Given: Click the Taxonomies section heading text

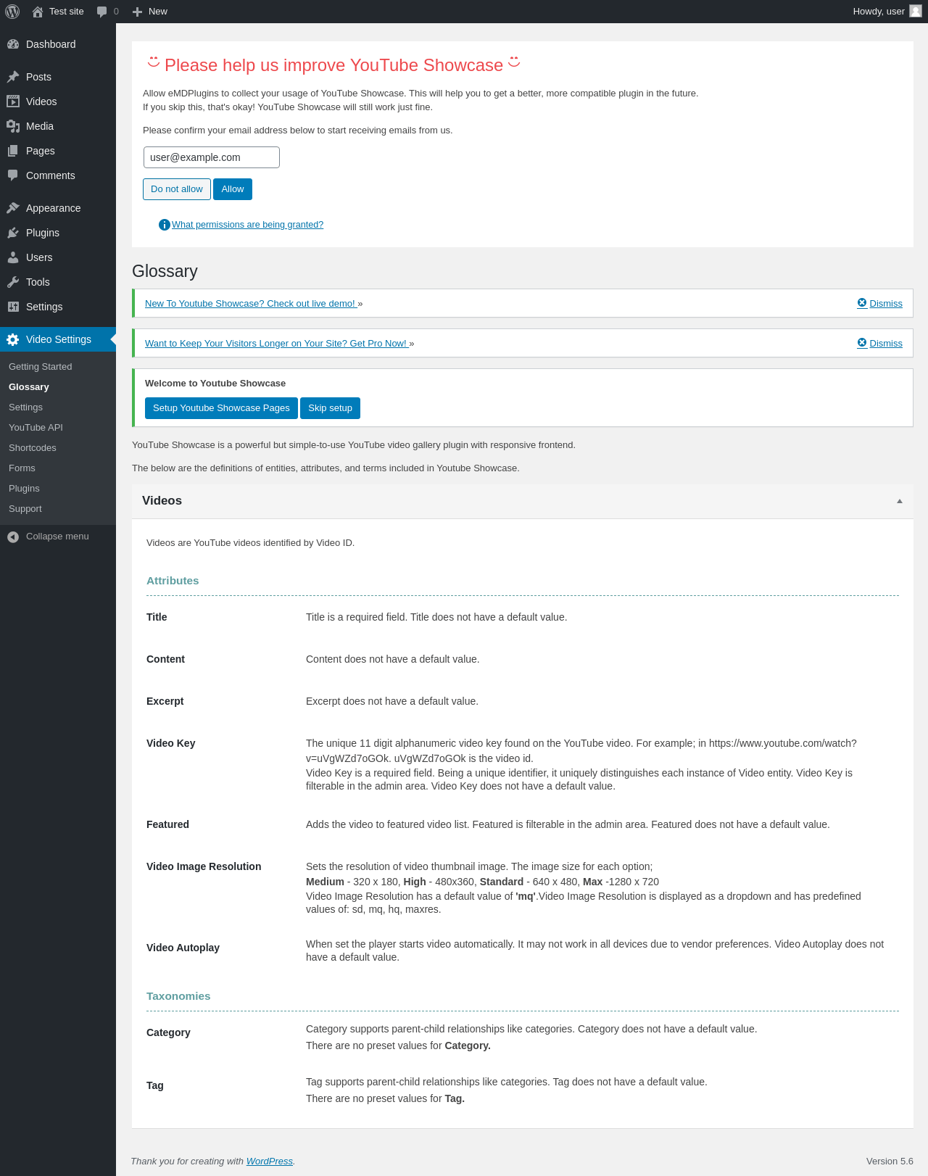Looking at the screenshot, I should click(178, 996).
